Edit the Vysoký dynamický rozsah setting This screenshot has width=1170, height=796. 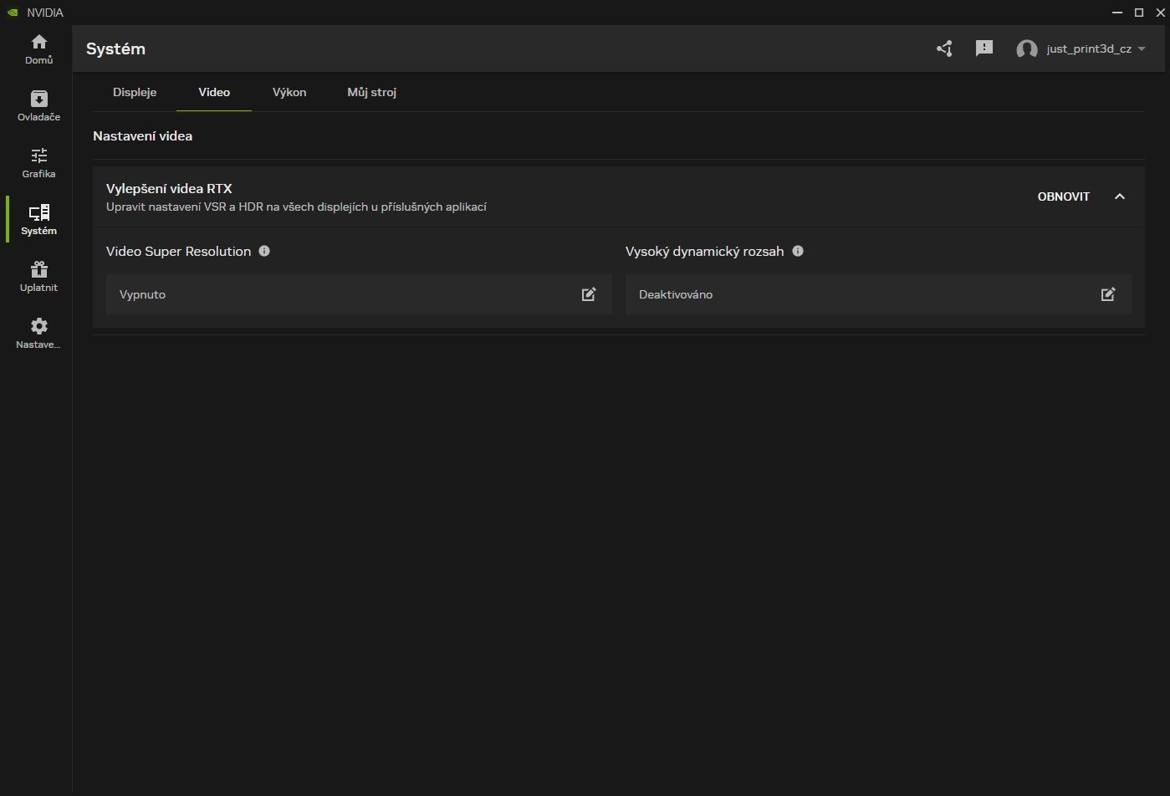1107,294
